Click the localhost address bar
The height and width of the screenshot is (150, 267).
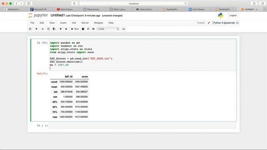point(133,4)
